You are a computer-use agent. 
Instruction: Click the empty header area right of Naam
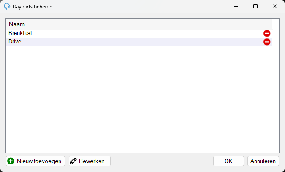pyautogui.click(x=148, y=24)
